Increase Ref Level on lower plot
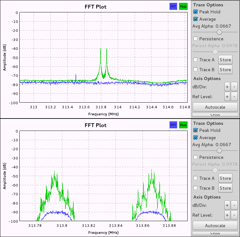Screen dimensions: 240x237 (x=227, y=215)
